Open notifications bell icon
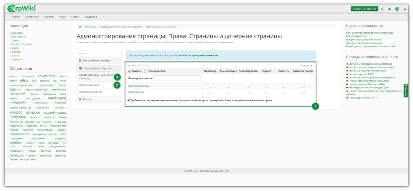The height and width of the screenshot is (191, 413). tap(390, 9)
